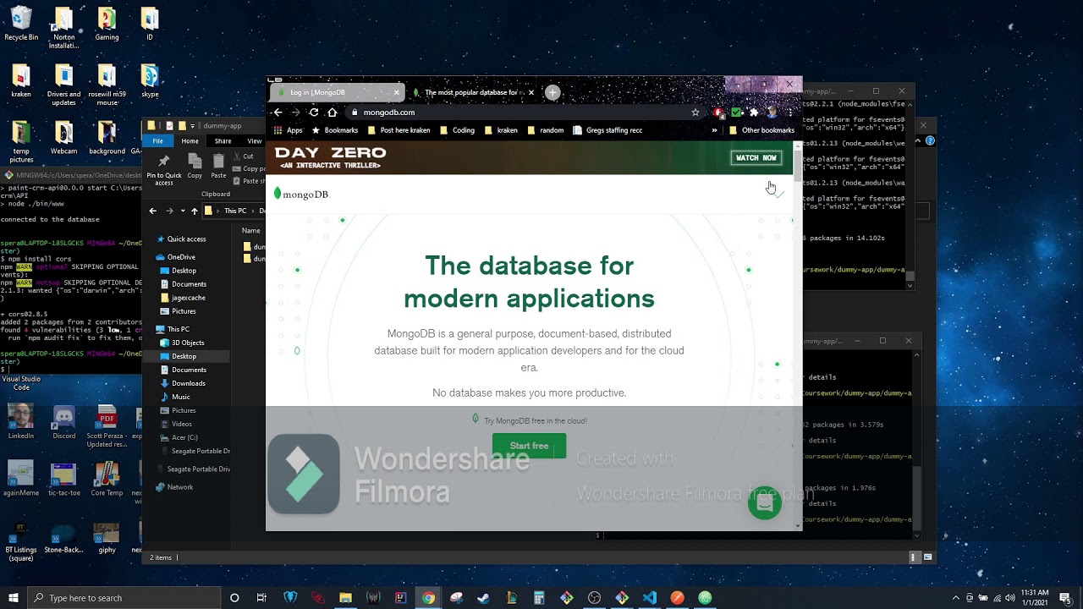Image resolution: width=1083 pixels, height=609 pixels.
Task: Open Task View on taskbar
Action: (261, 598)
